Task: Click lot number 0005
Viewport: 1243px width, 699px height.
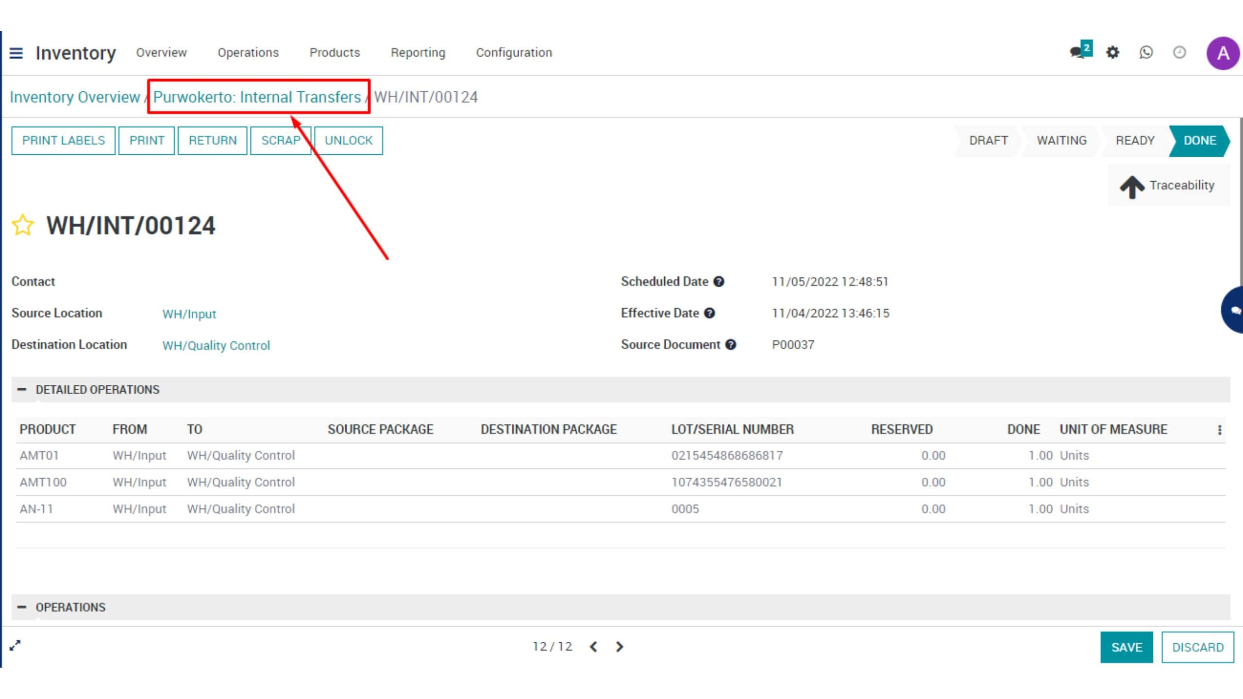Action: [685, 509]
